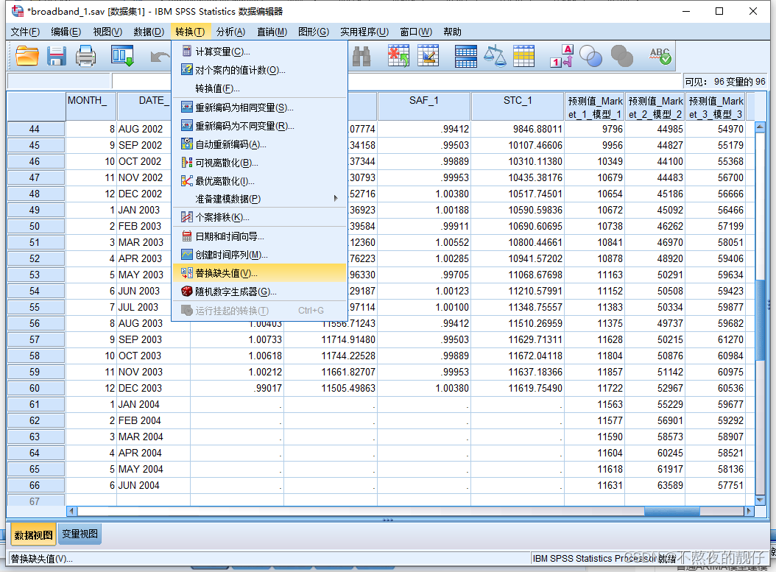
Task: Select 重新编码为相同变量(S) item
Action: pyautogui.click(x=259, y=107)
